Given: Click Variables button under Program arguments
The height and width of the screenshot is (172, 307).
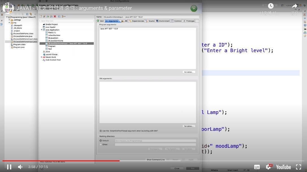Looking at the screenshot, I should (189, 72).
